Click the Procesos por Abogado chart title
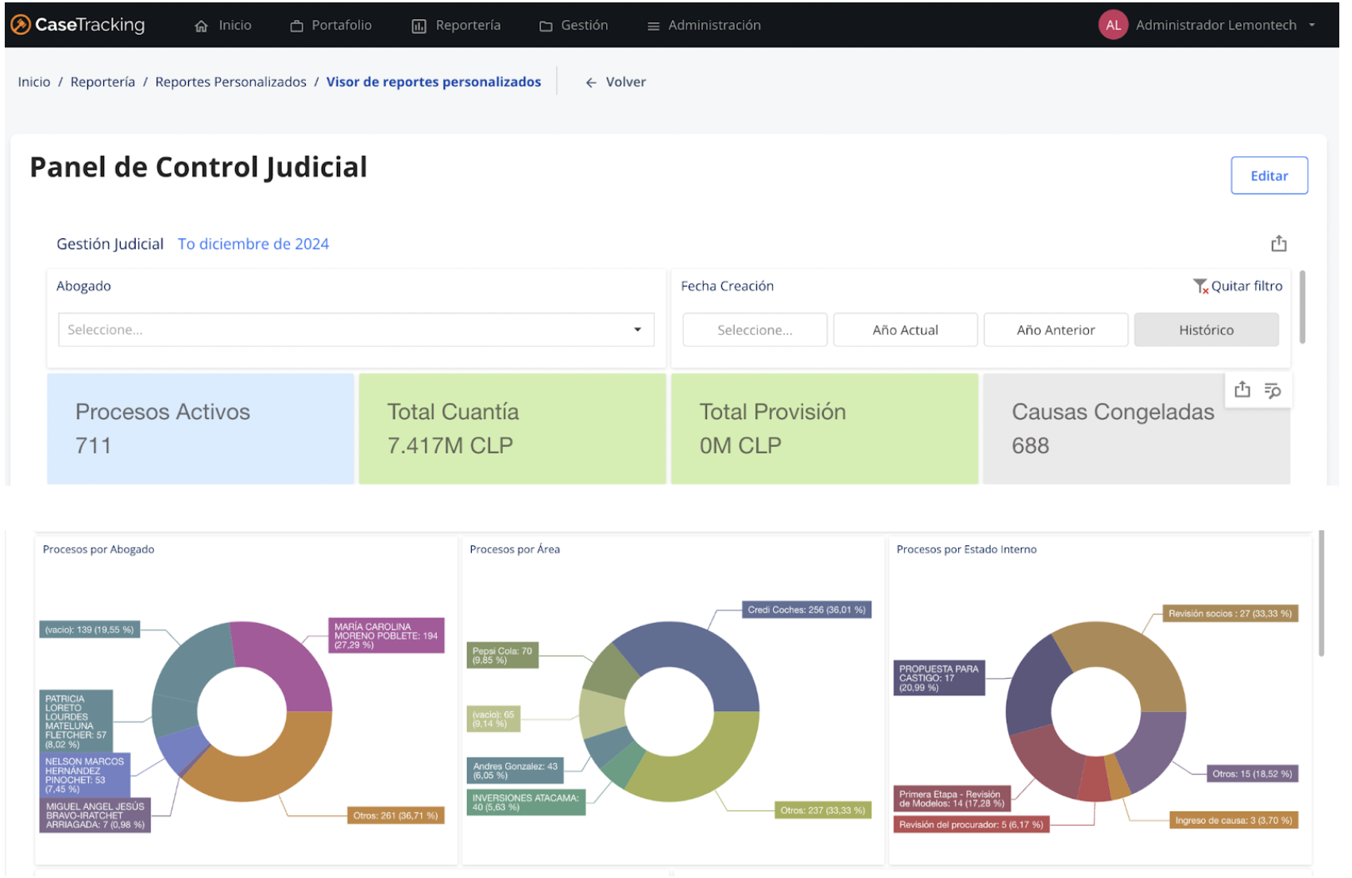Viewport: 1352px width, 878px height. (x=99, y=549)
